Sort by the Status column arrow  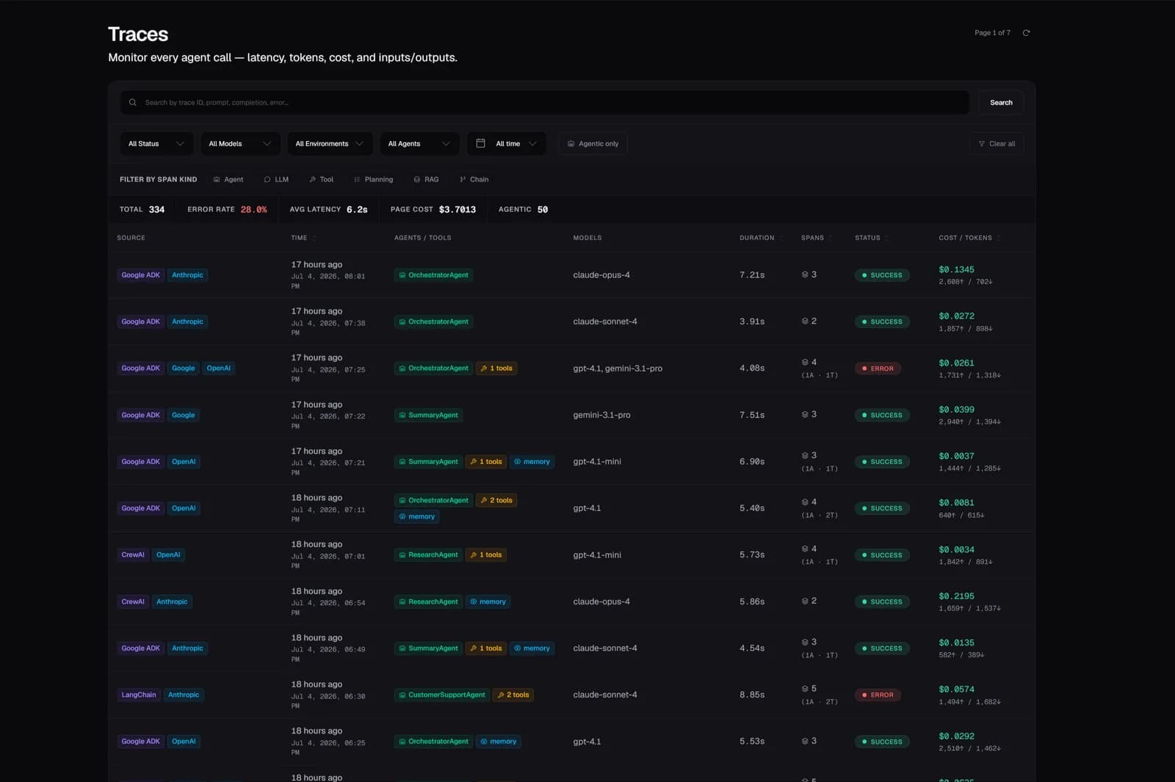click(x=886, y=238)
